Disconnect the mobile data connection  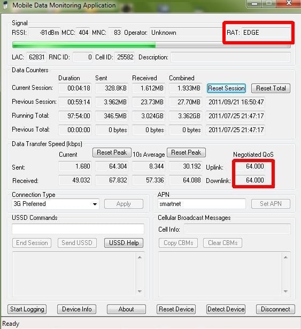pos(275,309)
